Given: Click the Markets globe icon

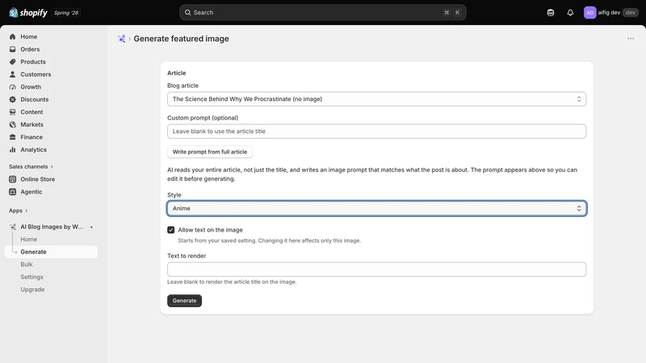Looking at the screenshot, I should [12, 125].
